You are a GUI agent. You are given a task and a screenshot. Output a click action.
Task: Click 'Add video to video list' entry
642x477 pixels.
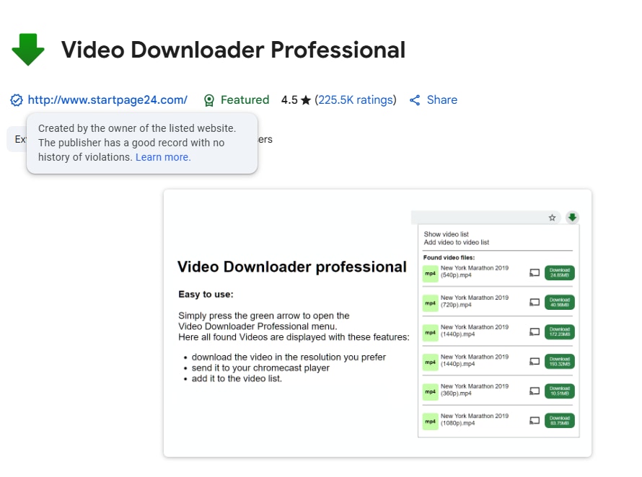coord(456,242)
